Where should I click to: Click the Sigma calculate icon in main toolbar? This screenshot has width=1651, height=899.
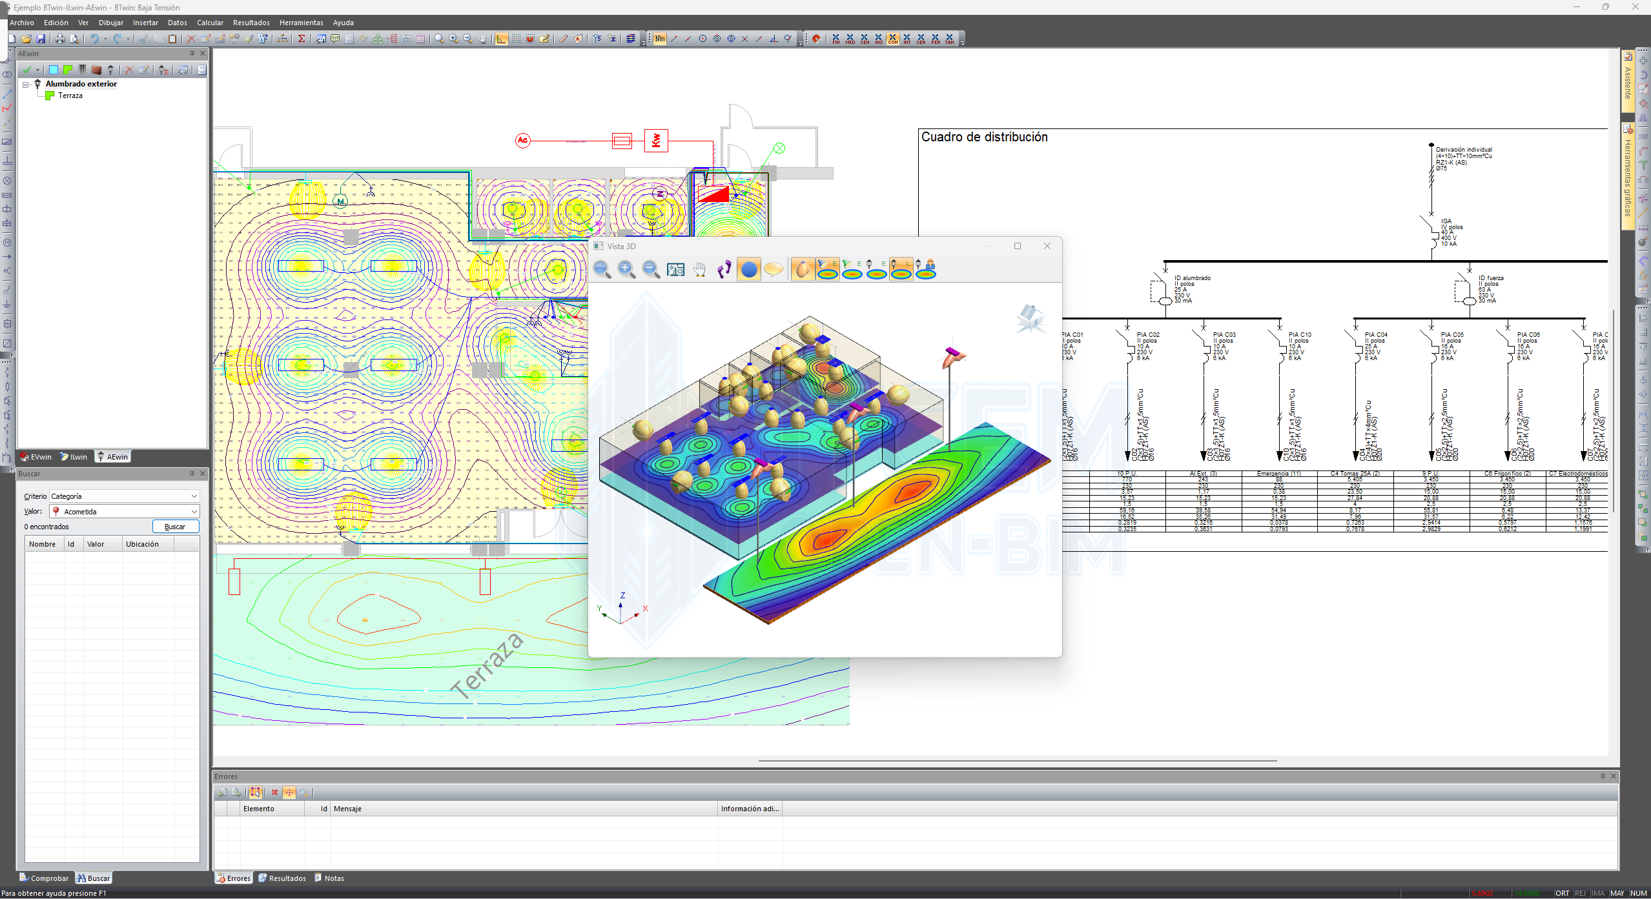click(x=301, y=39)
